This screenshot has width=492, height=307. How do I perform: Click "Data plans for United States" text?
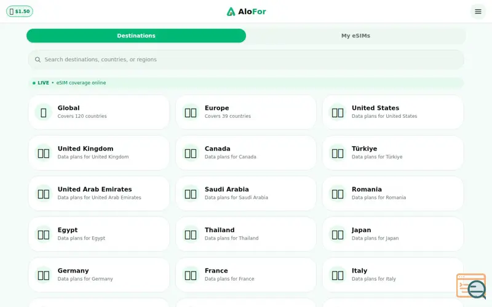click(x=384, y=116)
